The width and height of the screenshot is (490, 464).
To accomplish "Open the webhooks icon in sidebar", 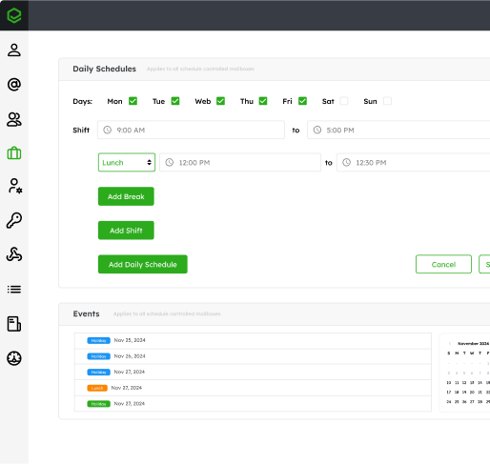I will 14,254.
